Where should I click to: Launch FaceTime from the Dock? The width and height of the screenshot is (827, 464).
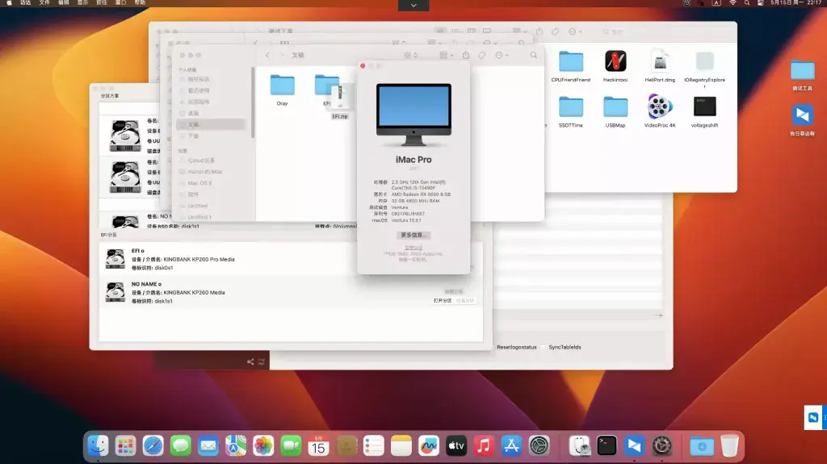click(x=291, y=446)
